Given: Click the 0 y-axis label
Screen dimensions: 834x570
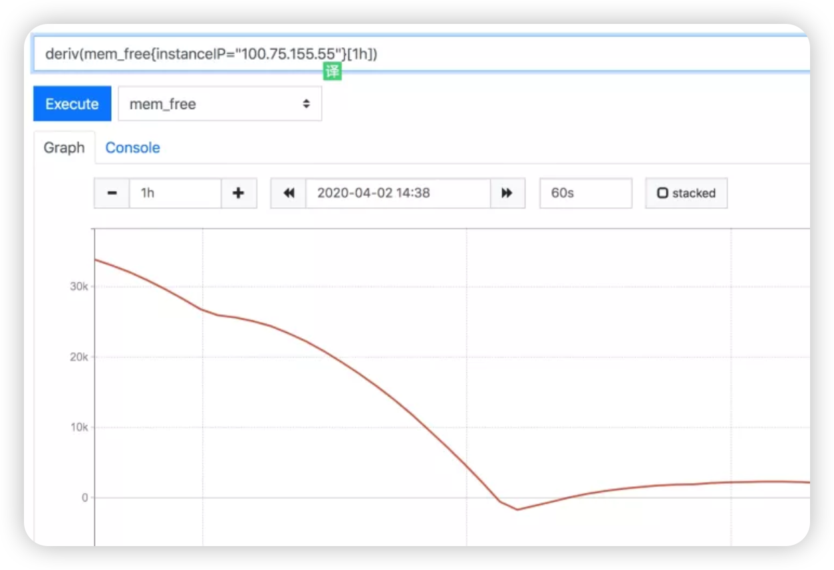Looking at the screenshot, I should [84, 498].
